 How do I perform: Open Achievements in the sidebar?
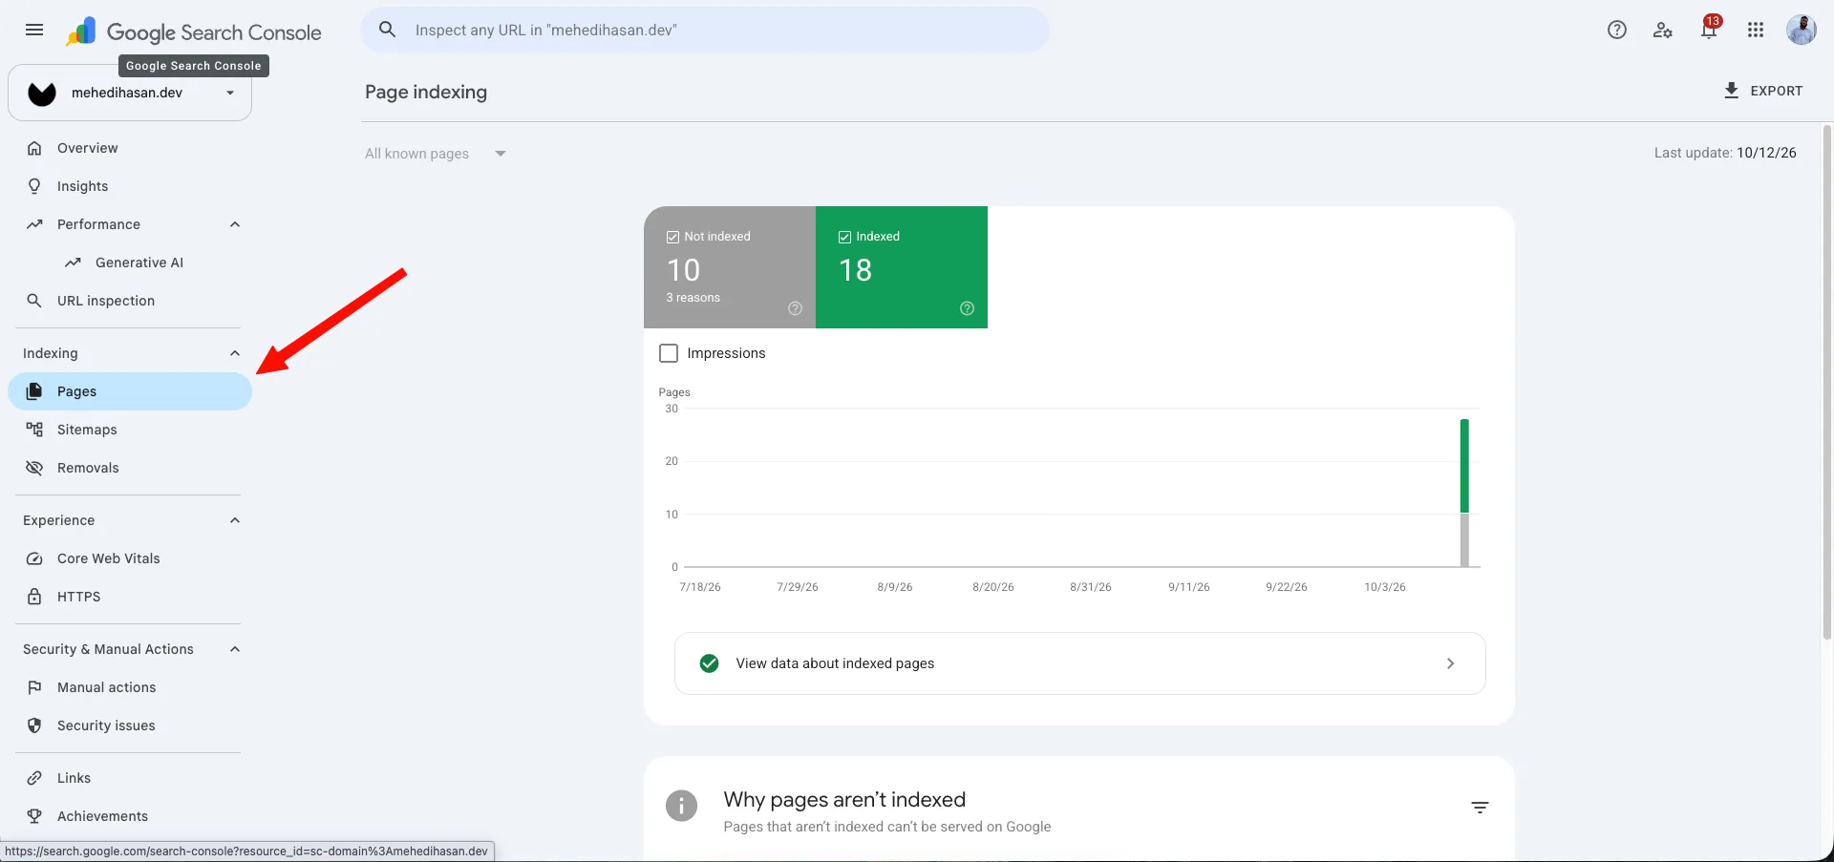click(130, 816)
